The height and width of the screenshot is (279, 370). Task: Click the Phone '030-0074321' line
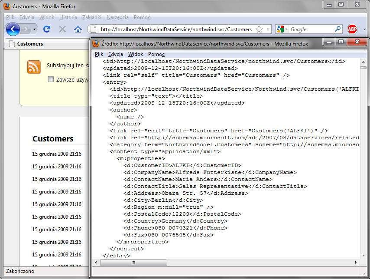click(175, 228)
